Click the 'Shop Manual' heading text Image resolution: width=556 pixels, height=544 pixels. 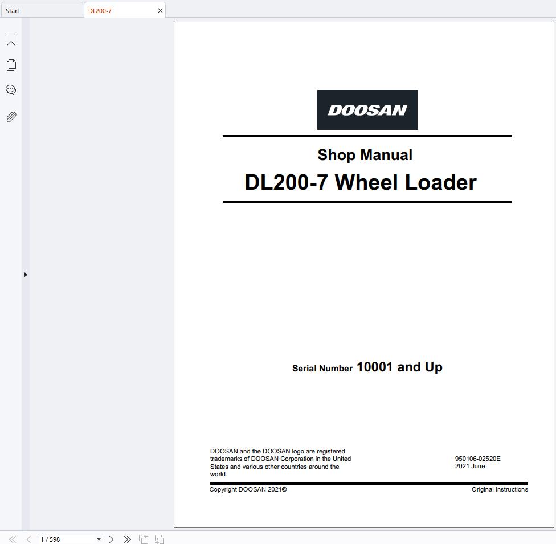[365, 155]
